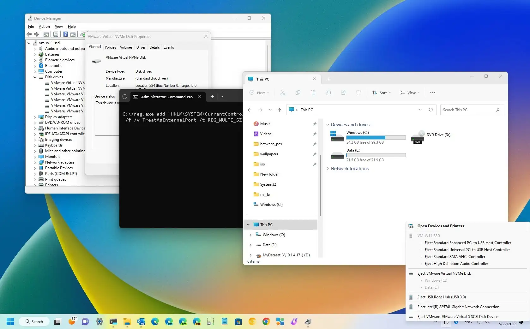Click the Rename icon in File Explorer toolbar
530x329 pixels.
point(328,93)
